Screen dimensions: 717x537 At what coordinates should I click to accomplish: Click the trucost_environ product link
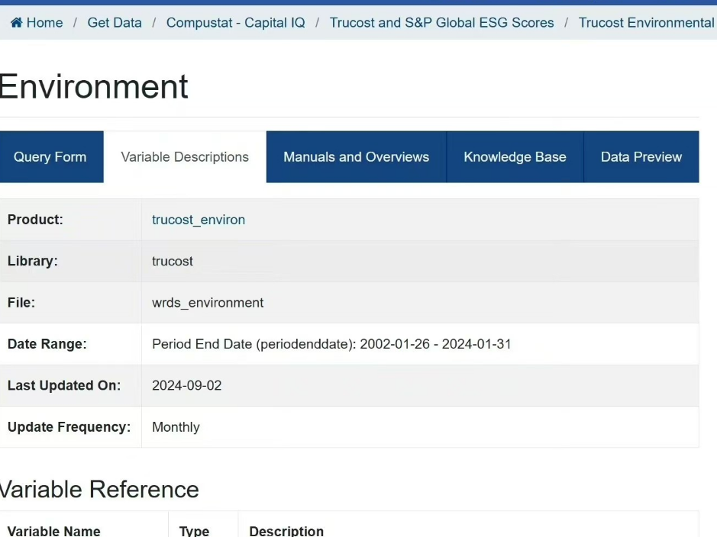198,220
